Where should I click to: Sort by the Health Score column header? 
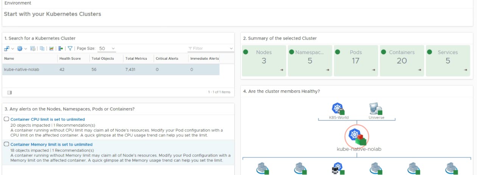[70, 59]
